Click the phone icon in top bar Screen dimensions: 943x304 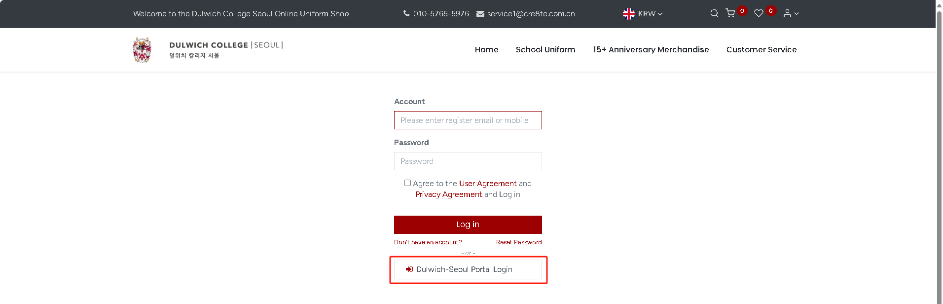406,13
